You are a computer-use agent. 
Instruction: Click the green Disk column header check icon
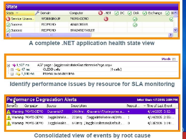pyautogui.click(x=130, y=13)
